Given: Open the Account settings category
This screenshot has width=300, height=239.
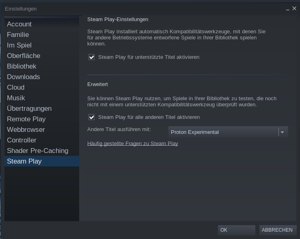Looking at the screenshot, I should pyautogui.click(x=42, y=24).
